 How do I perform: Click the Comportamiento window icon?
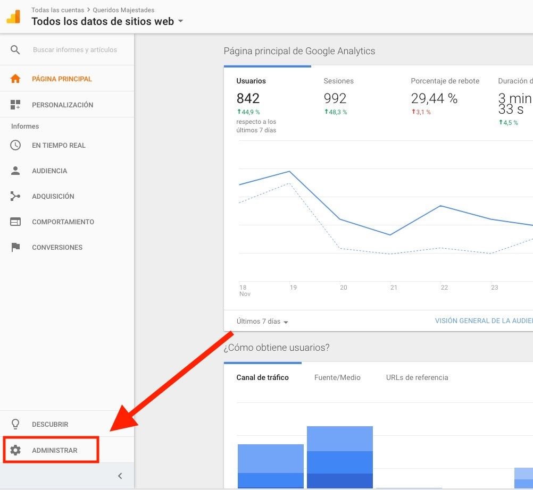click(15, 222)
